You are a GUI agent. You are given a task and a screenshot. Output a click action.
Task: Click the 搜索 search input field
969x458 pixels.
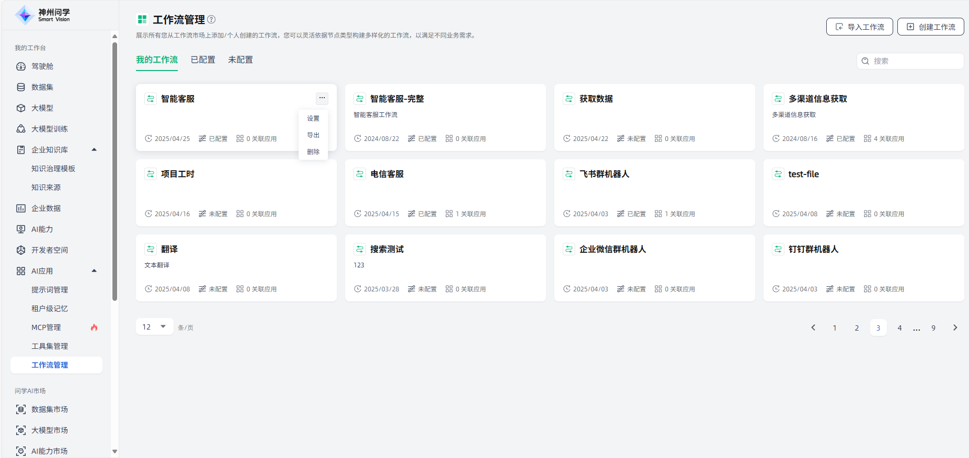pos(910,61)
